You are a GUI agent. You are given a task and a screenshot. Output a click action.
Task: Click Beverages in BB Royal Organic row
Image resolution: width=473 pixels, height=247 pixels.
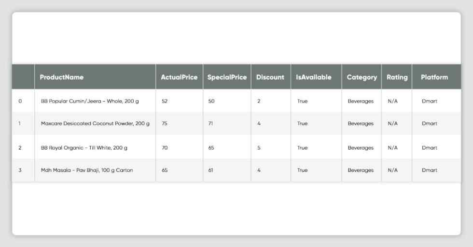(361, 148)
